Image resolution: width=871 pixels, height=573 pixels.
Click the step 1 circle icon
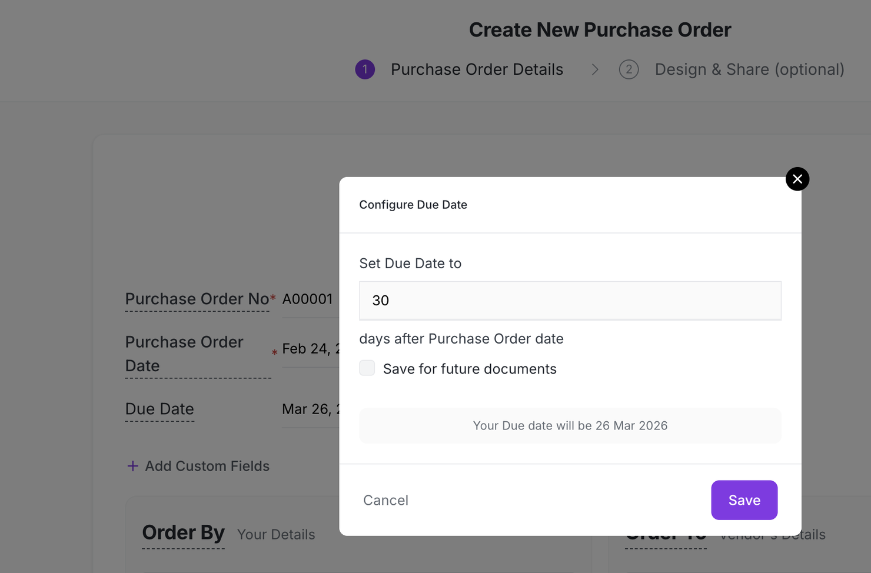click(365, 69)
